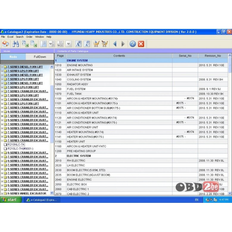232x232 pixels.
Task: Open the Search menu
Action: pos(20,37)
